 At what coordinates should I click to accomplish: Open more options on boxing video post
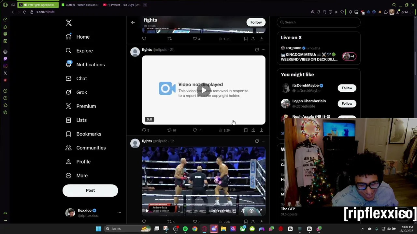[x=263, y=141]
